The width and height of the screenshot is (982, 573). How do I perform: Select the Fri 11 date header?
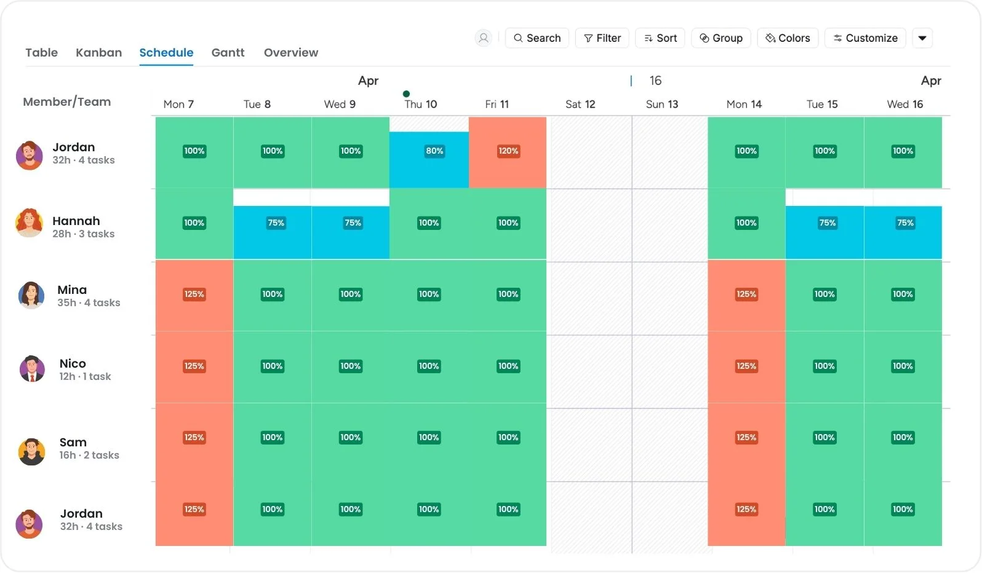(x=497, y=105)
